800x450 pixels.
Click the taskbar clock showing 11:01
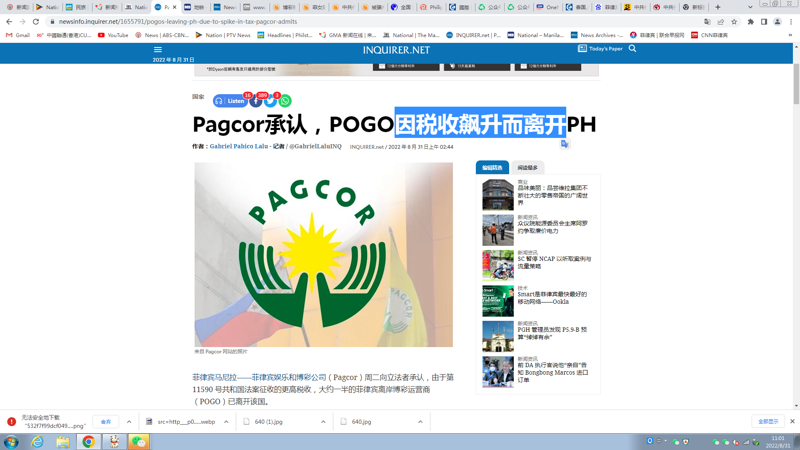[777, 438]
